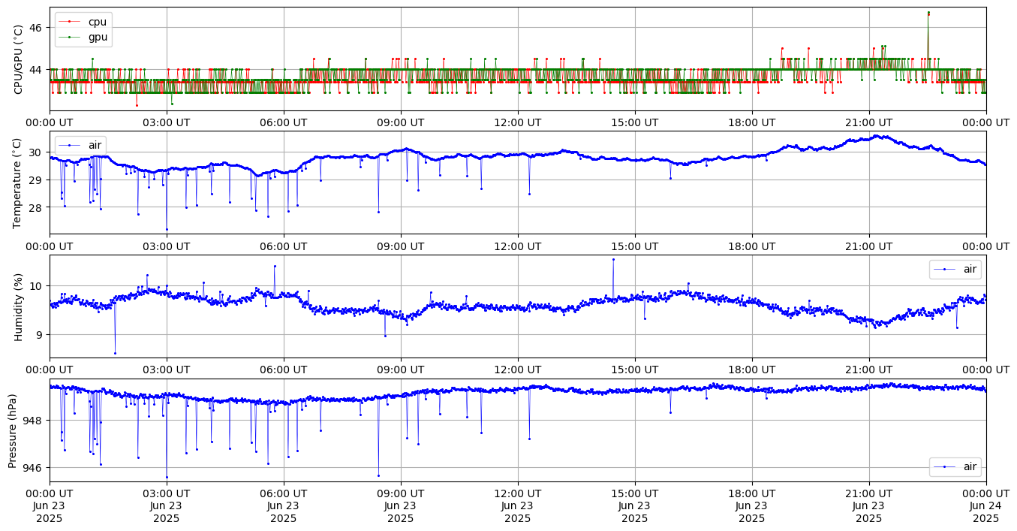Click 06:00 UT under the Temperature chart

point(284,246)
